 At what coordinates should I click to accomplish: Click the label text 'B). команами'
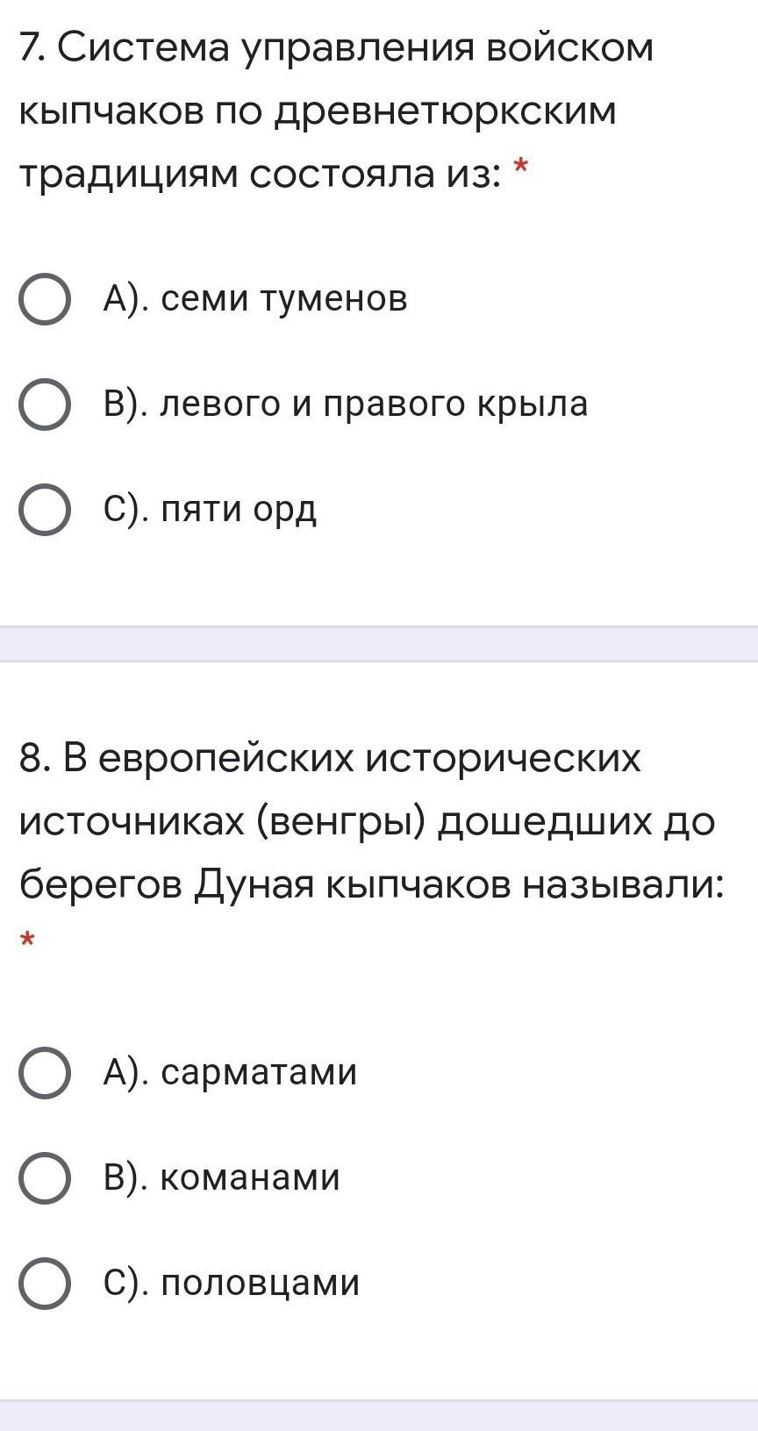[x=221, y=1178]
